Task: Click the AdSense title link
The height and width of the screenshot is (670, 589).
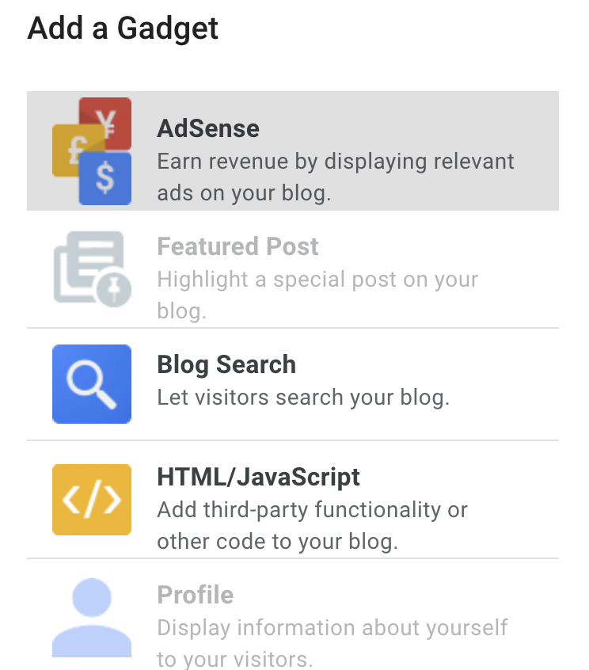Action: [x=207, y=128]
